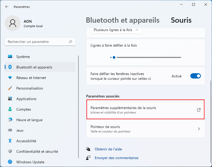Screen dimensions: 212x167
Task: Open Paramètres supplémentaires de la souris
Action: (145, 110)
